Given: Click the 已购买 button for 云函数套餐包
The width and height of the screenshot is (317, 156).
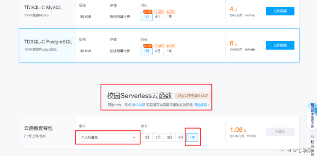Looking at the screenshot, I should (280, 132).
